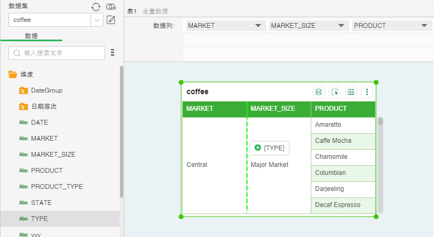Switch to the 数据 tab
The image size is (434, 237).
tap(31, 36)
